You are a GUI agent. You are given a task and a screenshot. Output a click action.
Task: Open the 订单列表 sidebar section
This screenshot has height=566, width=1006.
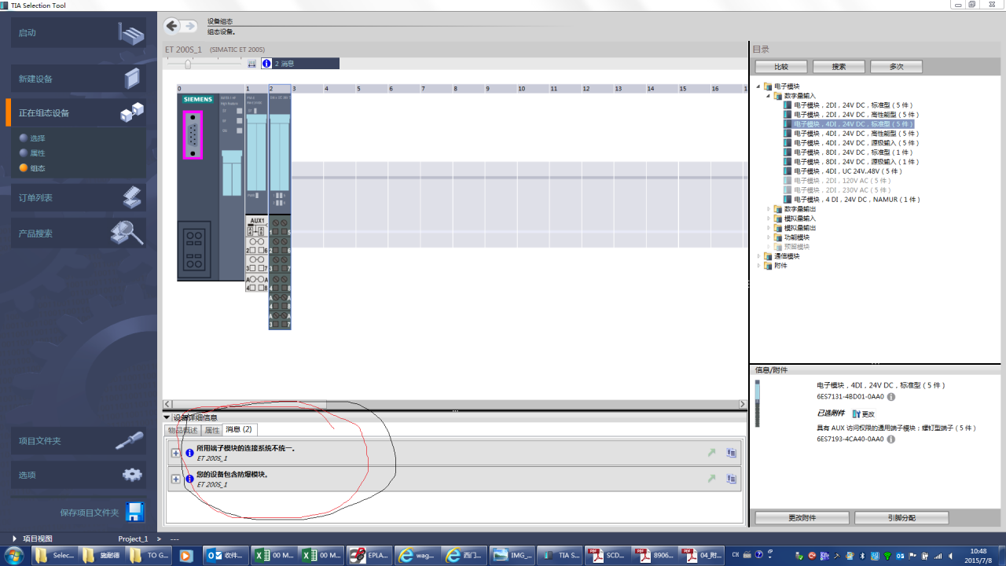(x=79, y=197)
